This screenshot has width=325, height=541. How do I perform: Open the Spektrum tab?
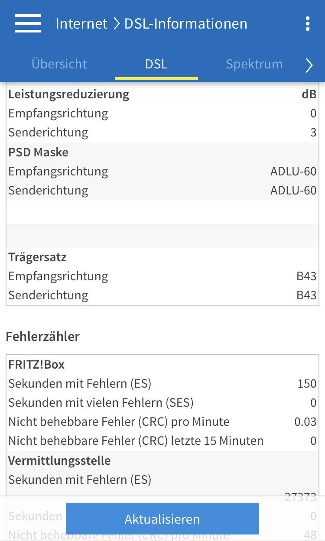pos(254,64)
